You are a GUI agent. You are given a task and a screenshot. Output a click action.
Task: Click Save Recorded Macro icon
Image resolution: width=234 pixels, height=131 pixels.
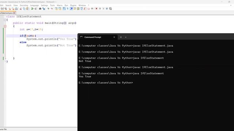(x=110, y=9)
